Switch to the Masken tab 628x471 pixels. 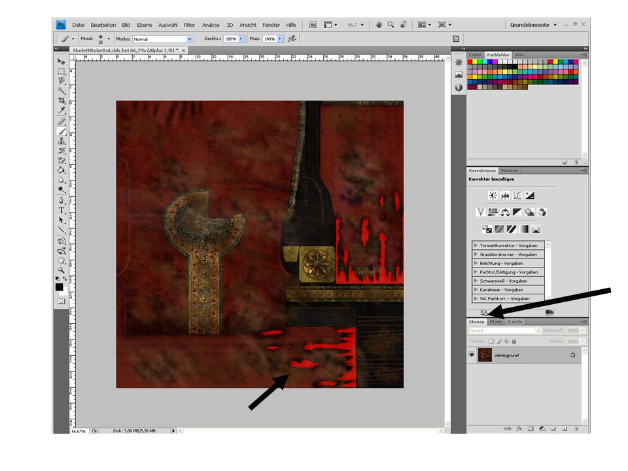pos(509,171)
